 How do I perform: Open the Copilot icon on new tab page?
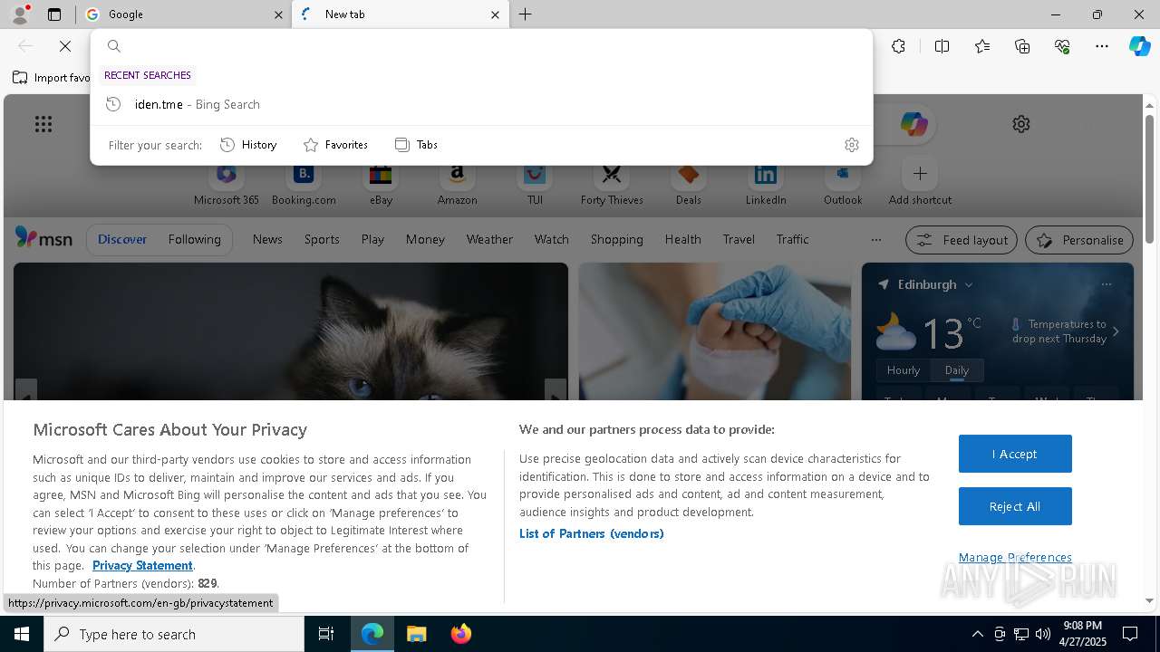913,124
